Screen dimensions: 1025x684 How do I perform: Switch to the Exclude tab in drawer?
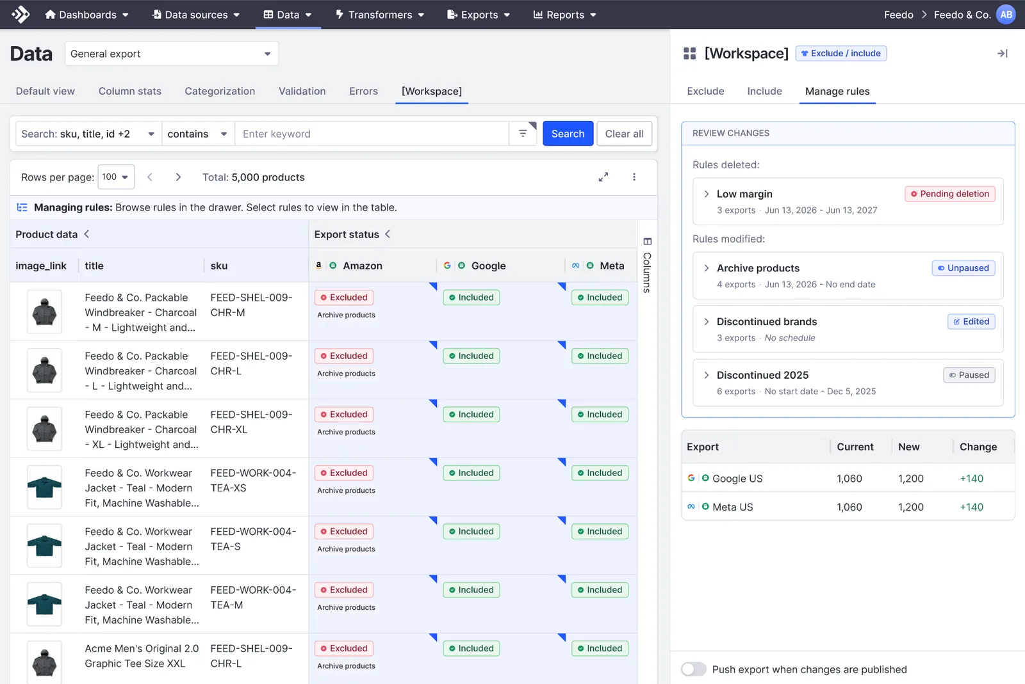705,91
